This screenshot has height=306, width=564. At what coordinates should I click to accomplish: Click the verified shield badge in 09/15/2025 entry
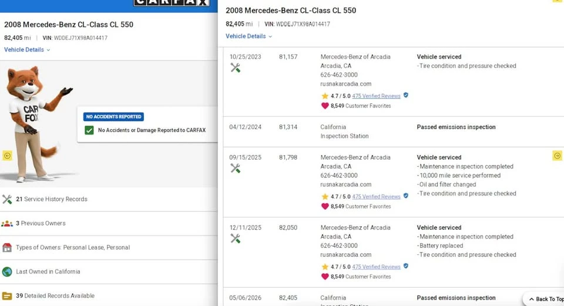pos(406,196)
